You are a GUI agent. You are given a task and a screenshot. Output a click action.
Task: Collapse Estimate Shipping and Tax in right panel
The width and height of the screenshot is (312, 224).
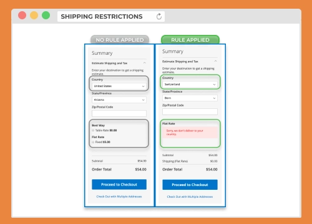click(x=215, y=61)
